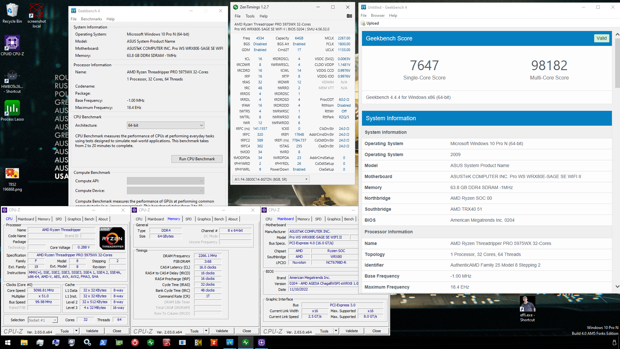Open the 'screenshot local' desktop shortcut
Screen dimensions: 620x349
pyautogui.click(x=36, y=15)
